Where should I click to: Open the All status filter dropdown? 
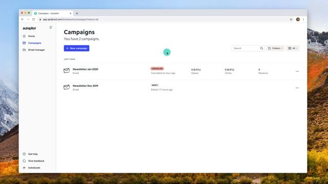coord(293,48)
